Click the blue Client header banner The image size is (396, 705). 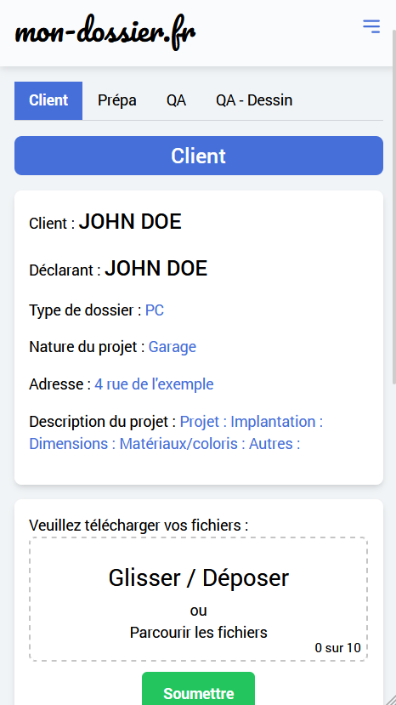pos(199,156)
